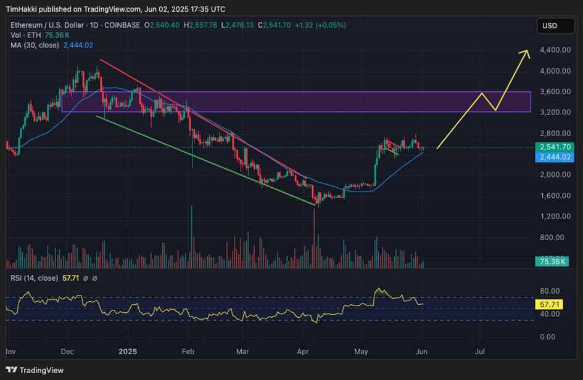Click the Jul label on time axis
This screenshot has width=583, height=380.
point(479,352)
